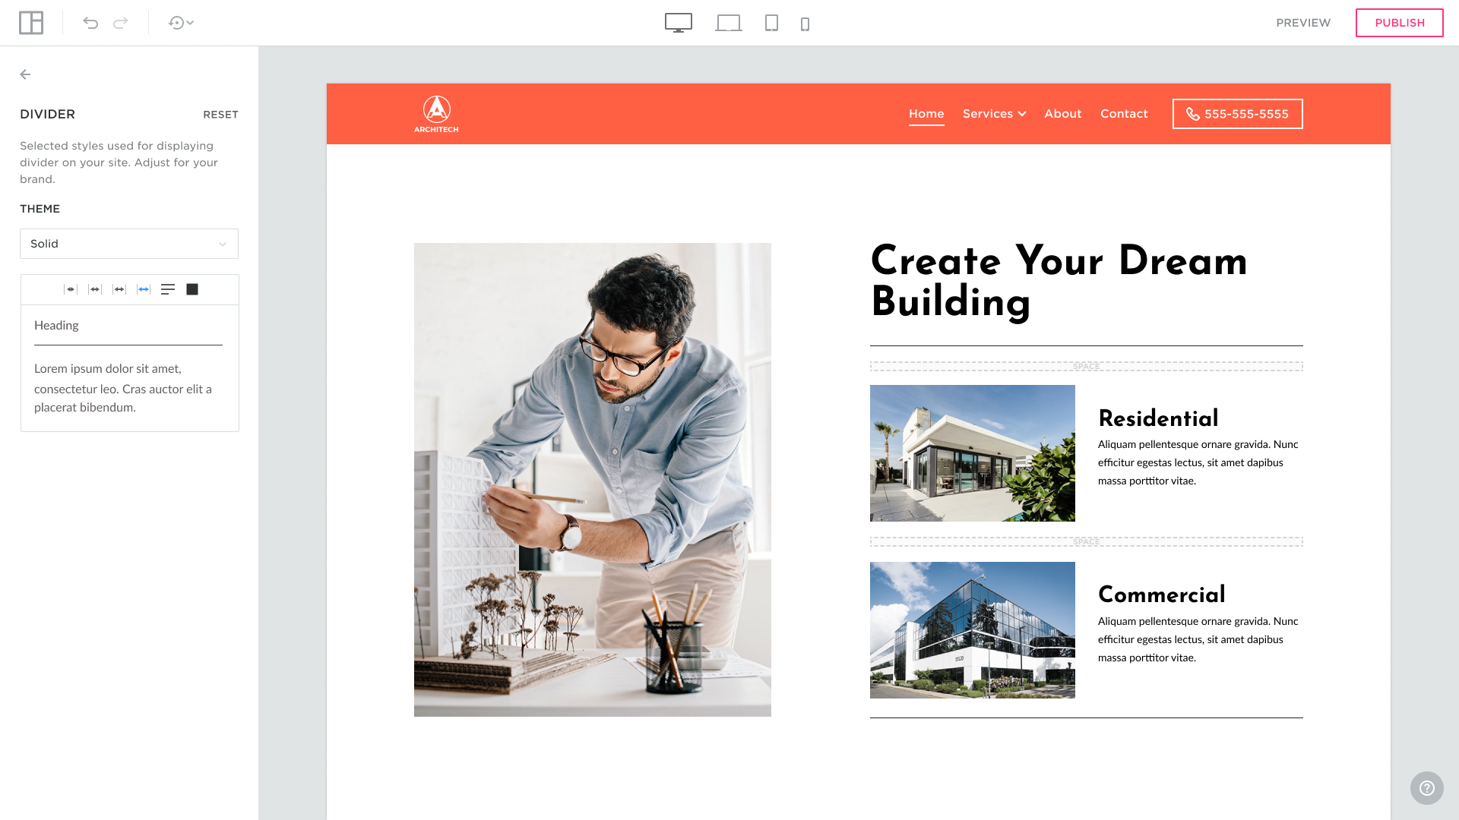Viewport: 1459px width, 820px height.
Task: Click the About navigation item
Action: pyautogui.click(x=1062, y=114)
